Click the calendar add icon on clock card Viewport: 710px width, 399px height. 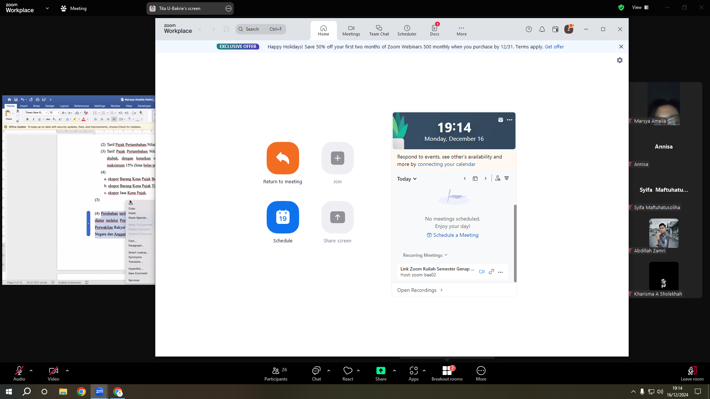[x=501, y=120]
